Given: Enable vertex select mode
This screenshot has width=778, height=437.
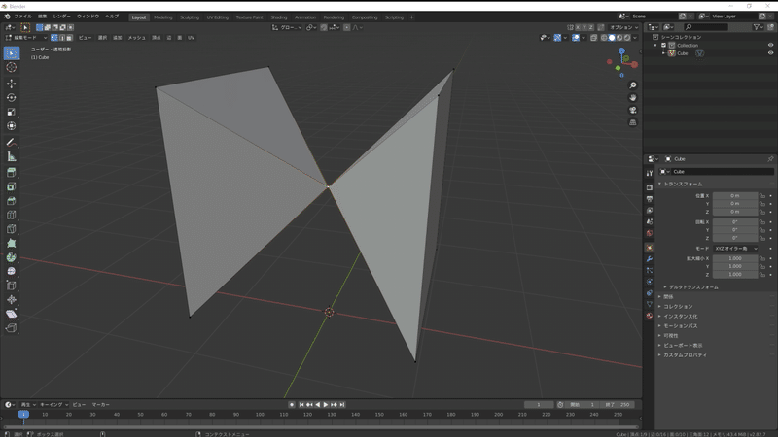Looking at the screenshot, I should [x=54, y=38].
